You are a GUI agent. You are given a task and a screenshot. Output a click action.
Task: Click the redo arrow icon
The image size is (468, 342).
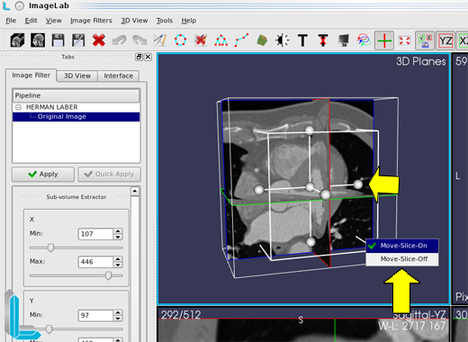139,40
